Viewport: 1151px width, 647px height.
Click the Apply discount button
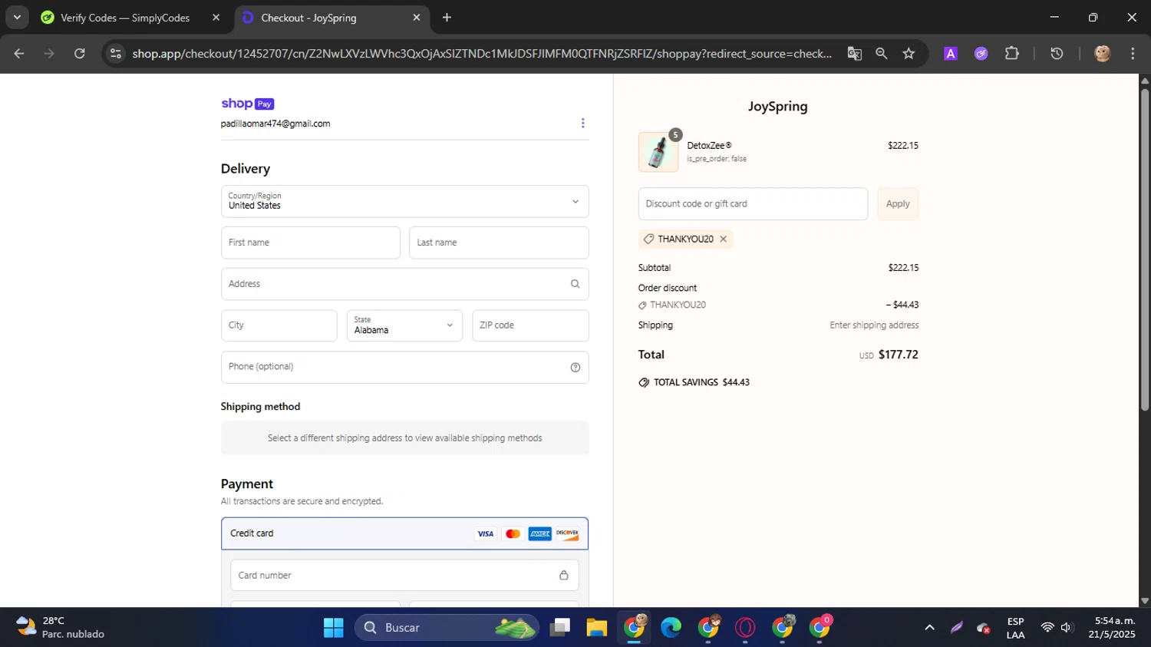(898, 204)
